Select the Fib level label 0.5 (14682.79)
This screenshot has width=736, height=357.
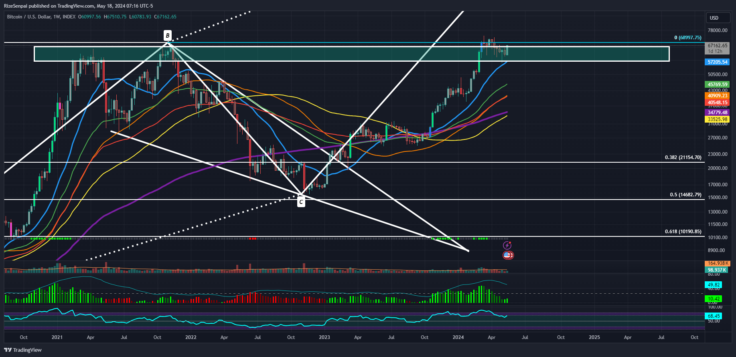(686, 195)
